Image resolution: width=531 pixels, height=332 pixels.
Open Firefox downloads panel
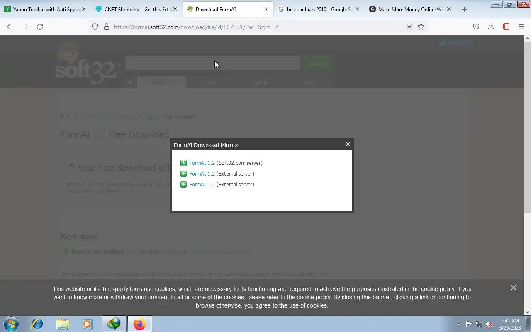[x=491, y=27]
